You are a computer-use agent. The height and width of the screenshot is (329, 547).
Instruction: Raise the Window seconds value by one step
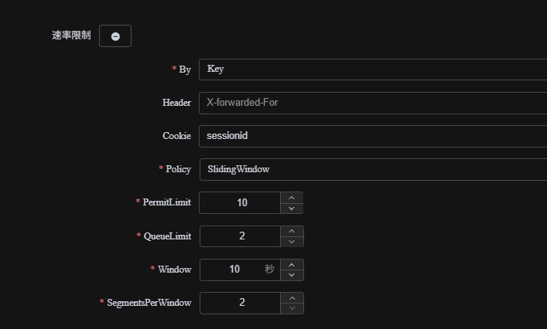coord(292,264)
